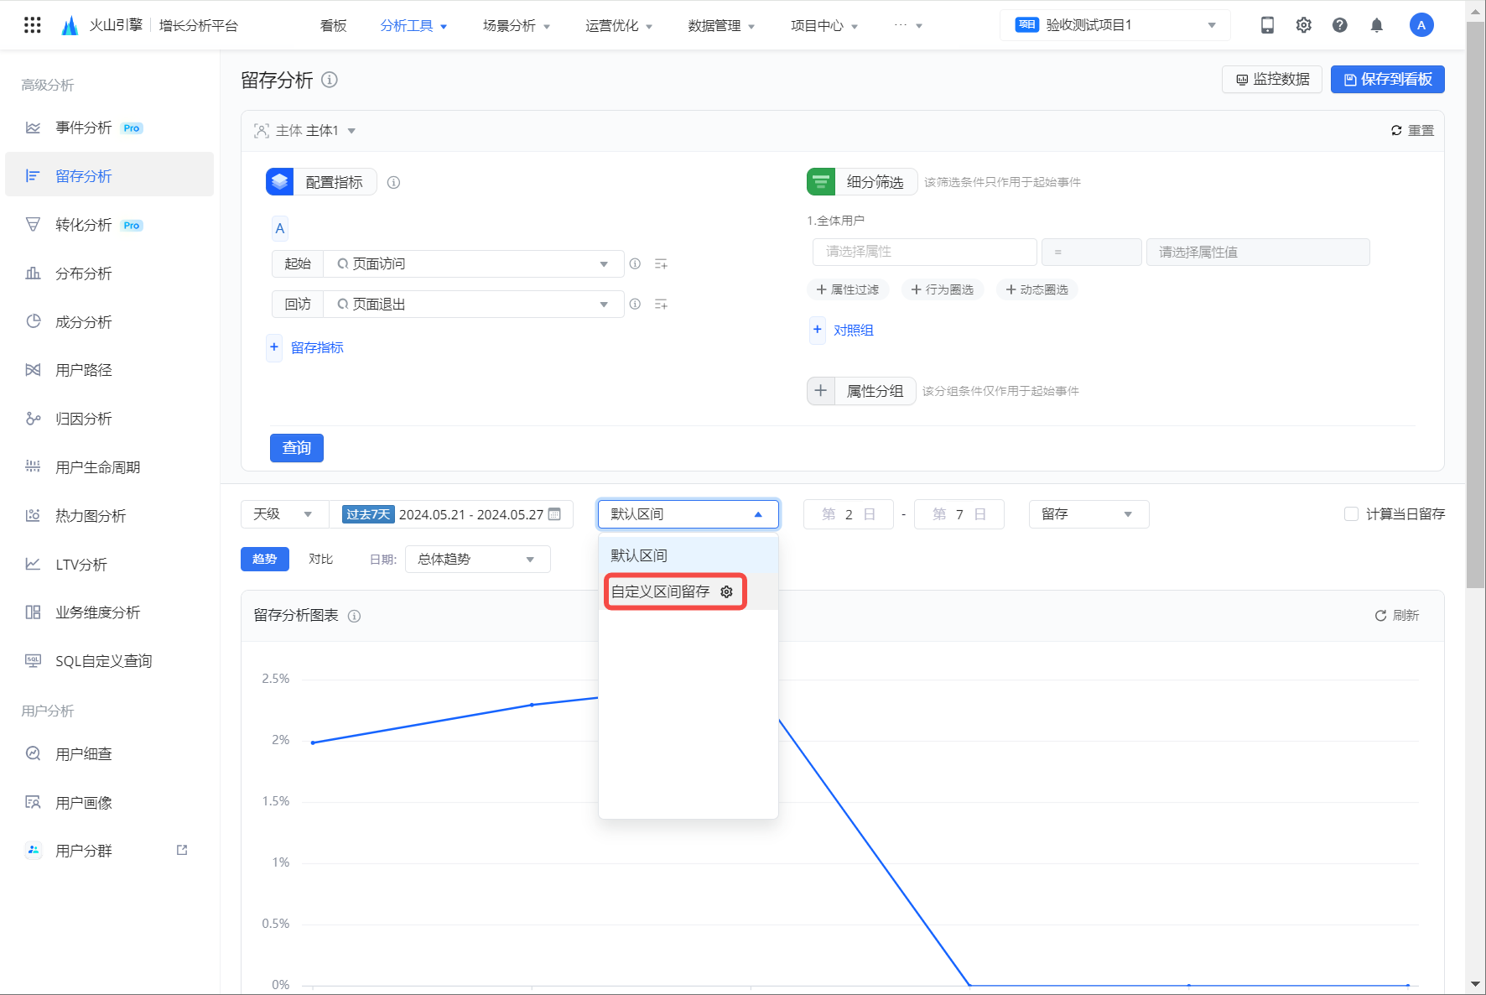This screenshot has width=1486, height=995.
Task: Click 刷新 refresh chart button
Action: pos(1397,616)
